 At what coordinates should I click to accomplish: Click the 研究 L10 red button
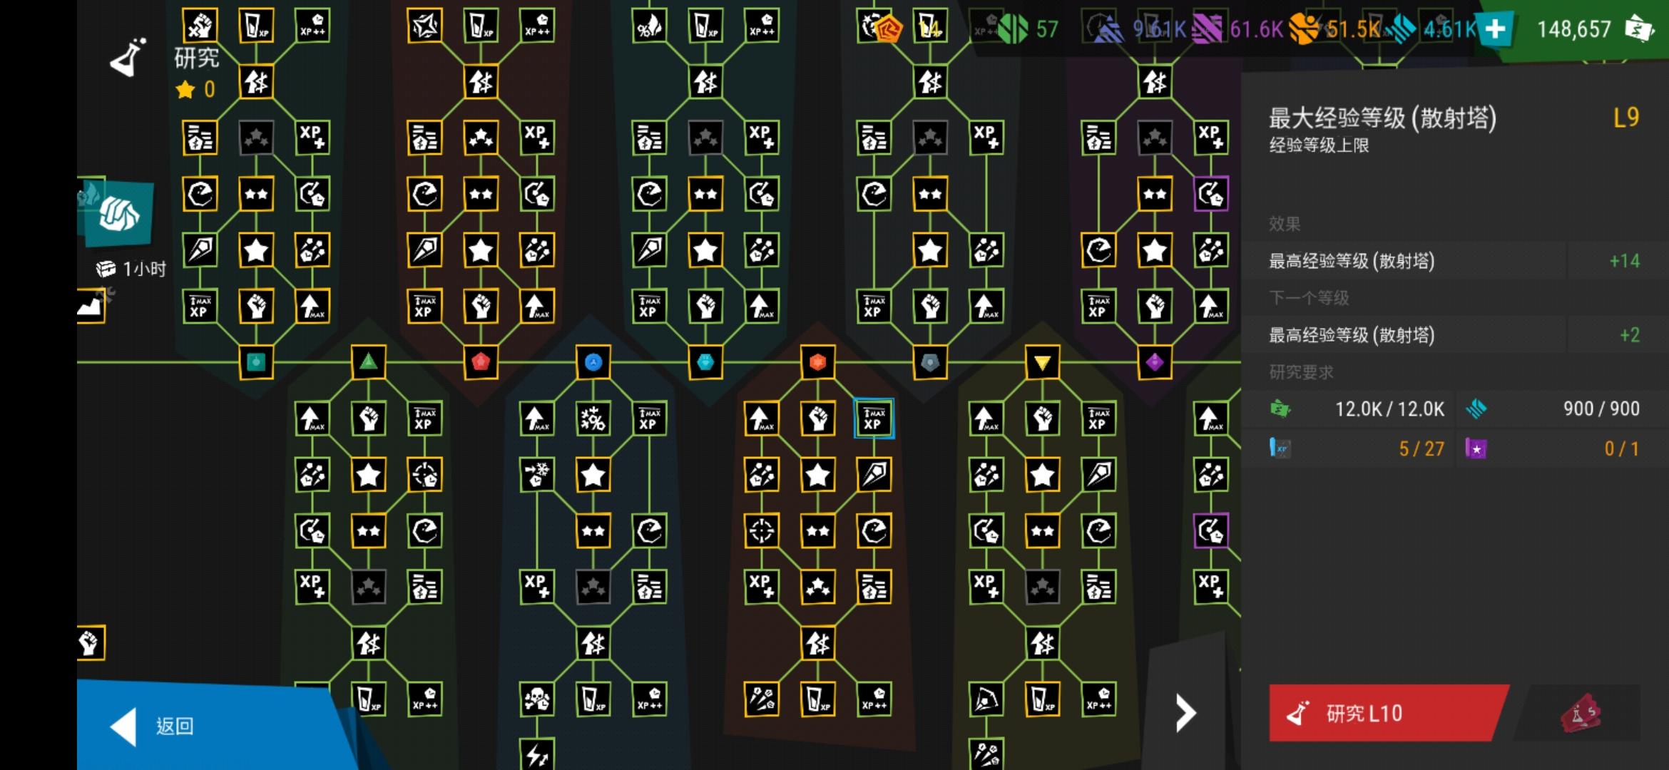(1388, 713)
